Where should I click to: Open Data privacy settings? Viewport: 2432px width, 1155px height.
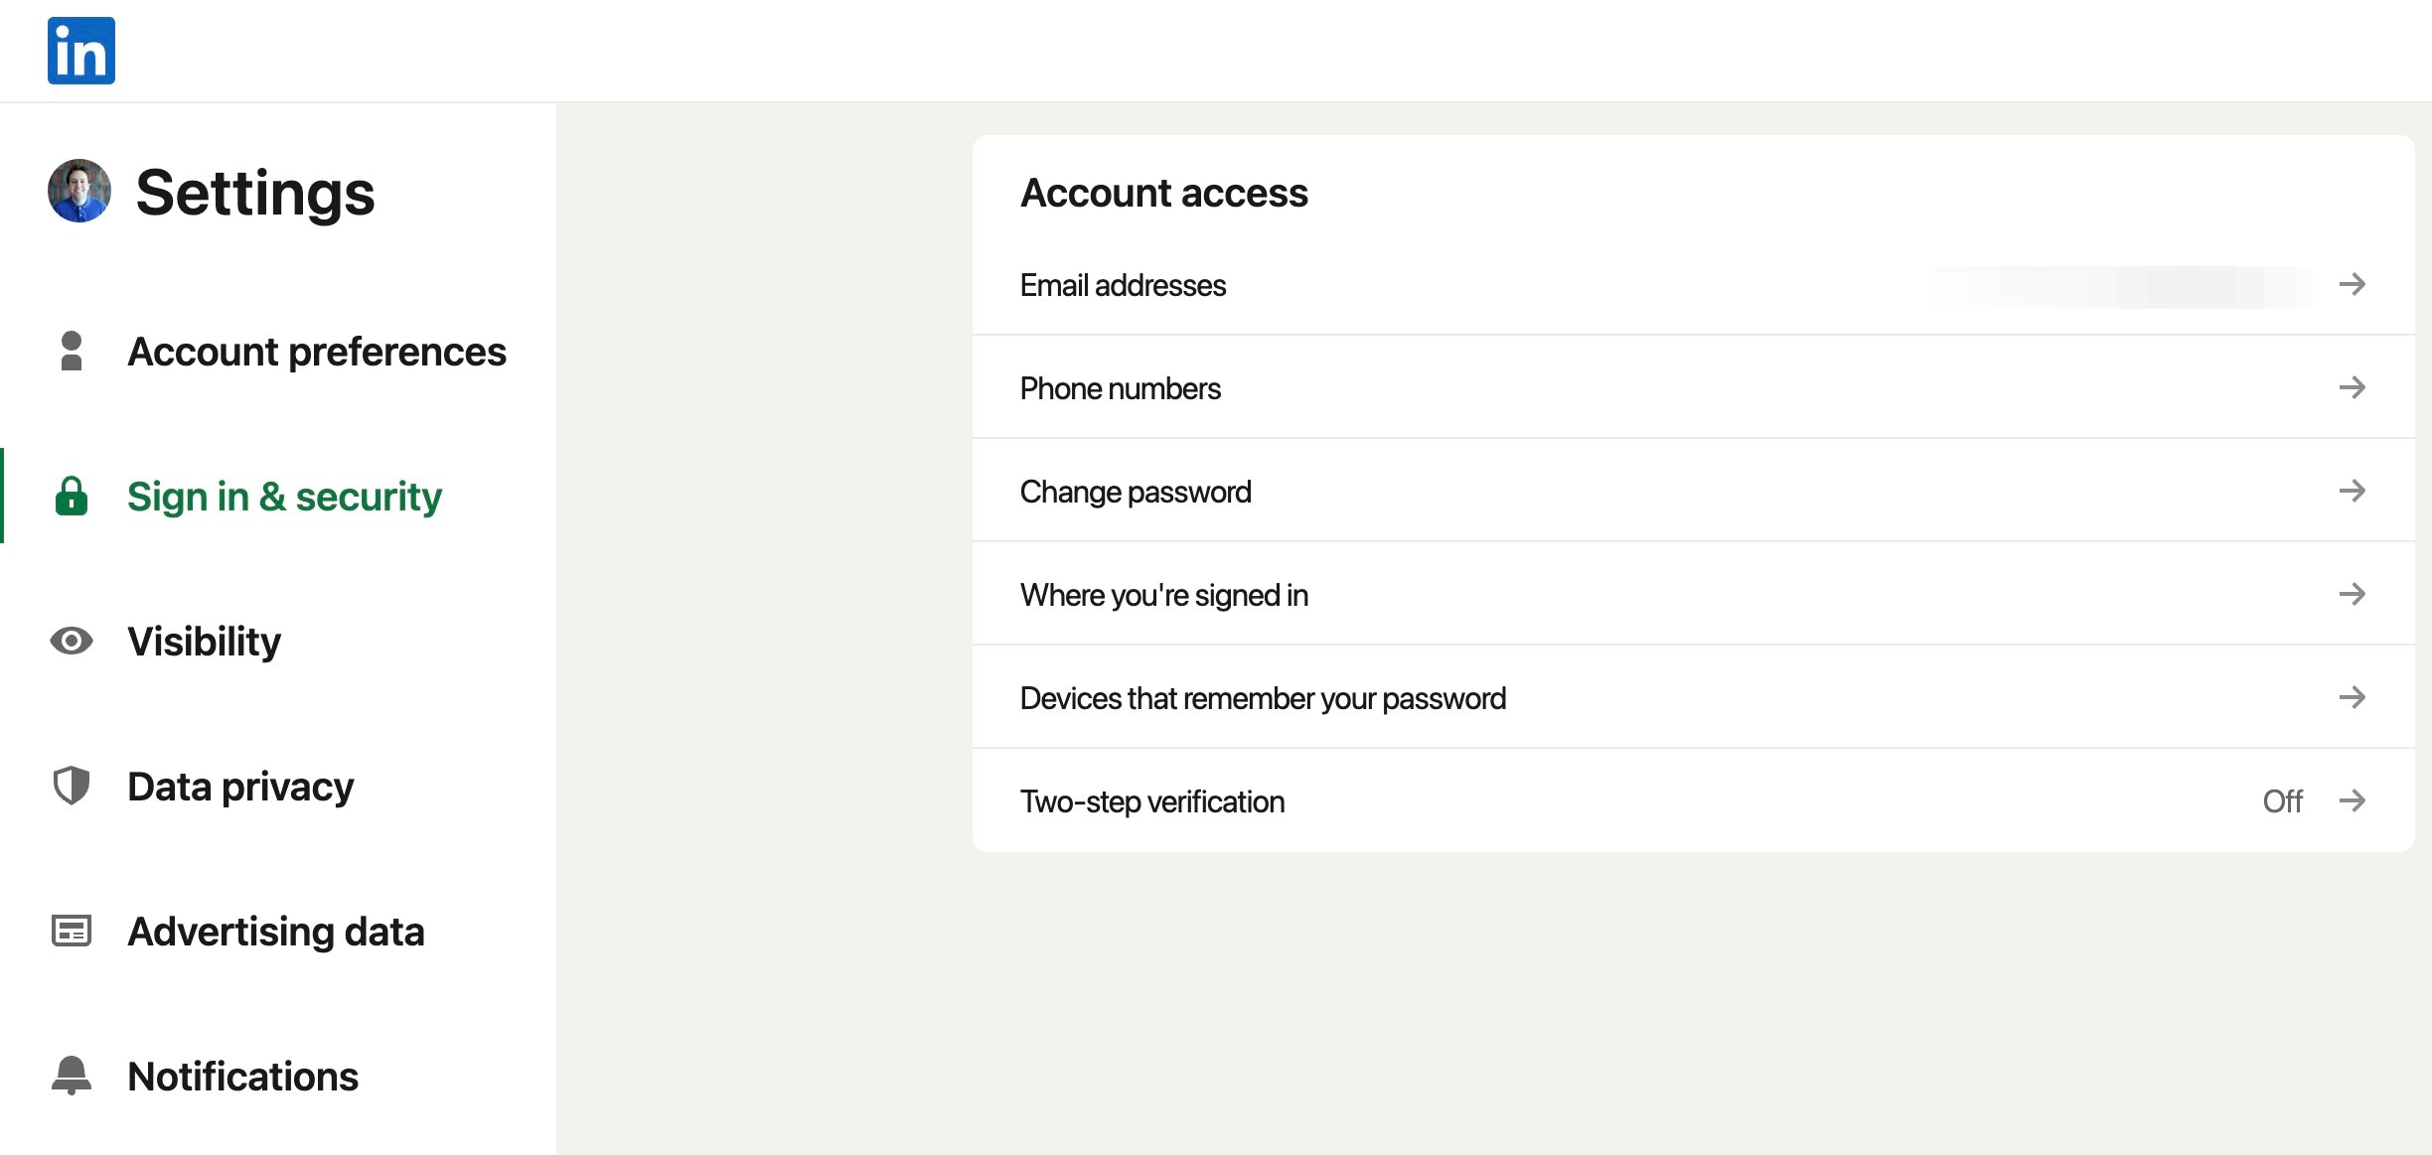(240, 787)
